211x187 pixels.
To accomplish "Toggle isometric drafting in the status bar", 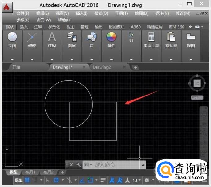I will [x=69, y=180].
